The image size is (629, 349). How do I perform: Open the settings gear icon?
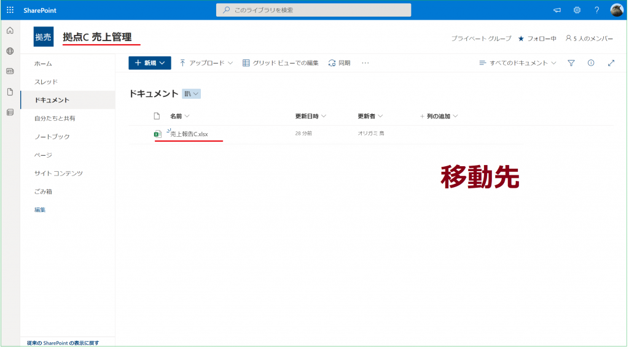[577, 10]
